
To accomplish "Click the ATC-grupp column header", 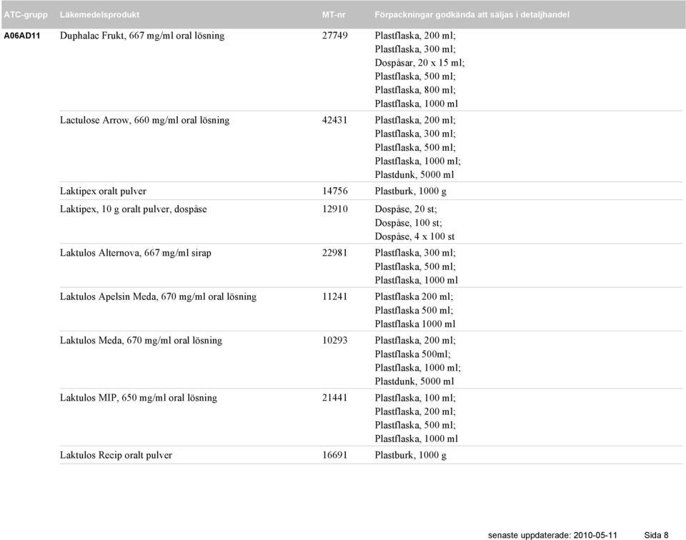I will (x=26, y=14).
